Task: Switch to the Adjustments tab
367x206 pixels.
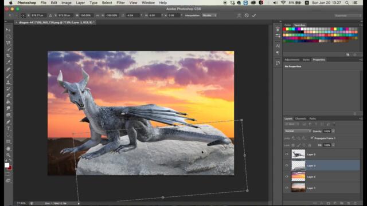Action: (x=292, y=60)
